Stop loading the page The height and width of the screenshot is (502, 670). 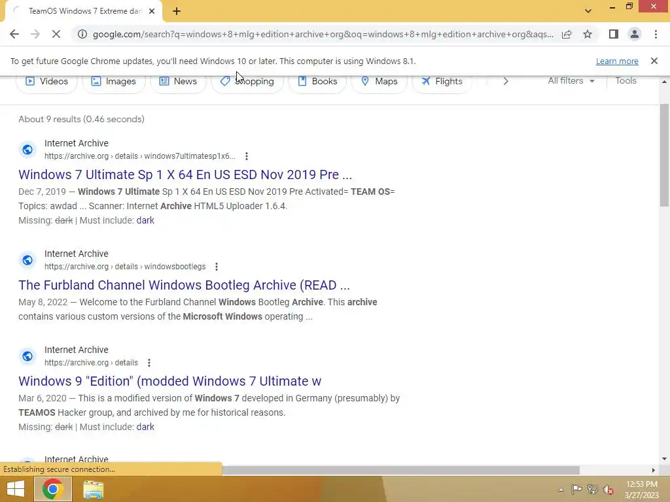56,34
